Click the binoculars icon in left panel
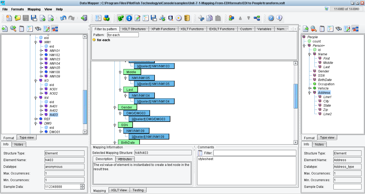Screen dimensions: 365x194 pyautogui.click(x=38, y=29)
